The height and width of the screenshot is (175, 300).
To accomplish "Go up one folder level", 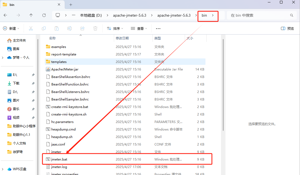I will click(x=31, y=15).
